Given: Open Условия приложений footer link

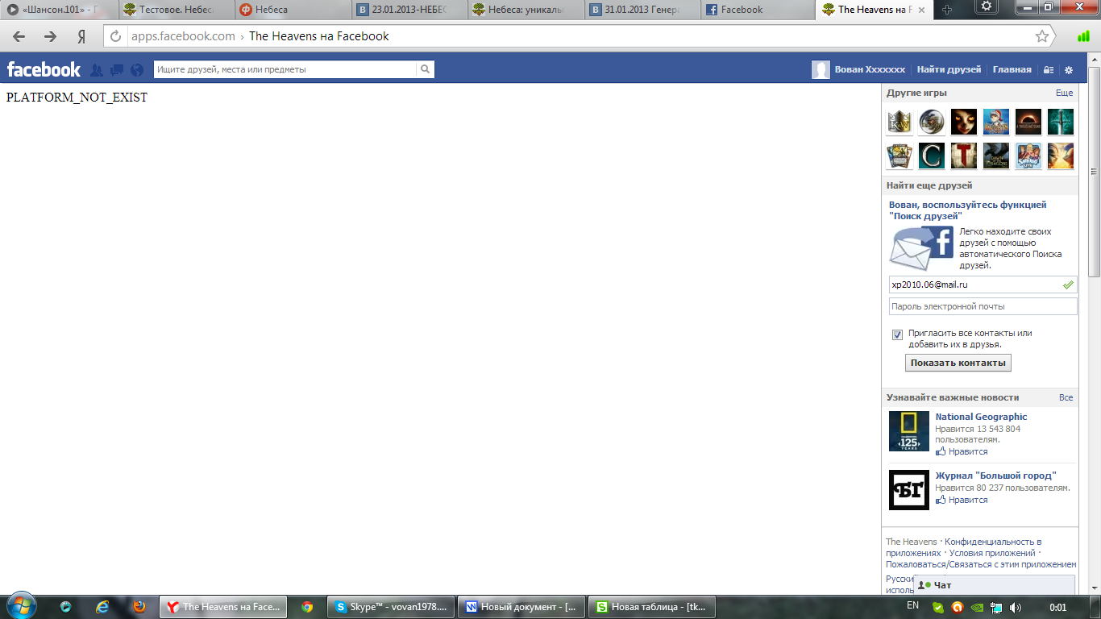Looking at the screenshot, I should [992, 553].
